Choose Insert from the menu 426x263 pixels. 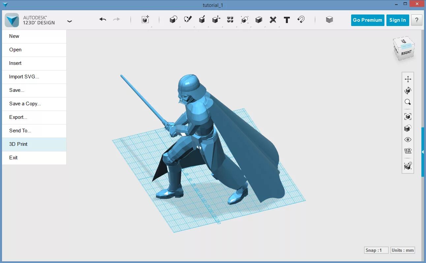point(34,64)
